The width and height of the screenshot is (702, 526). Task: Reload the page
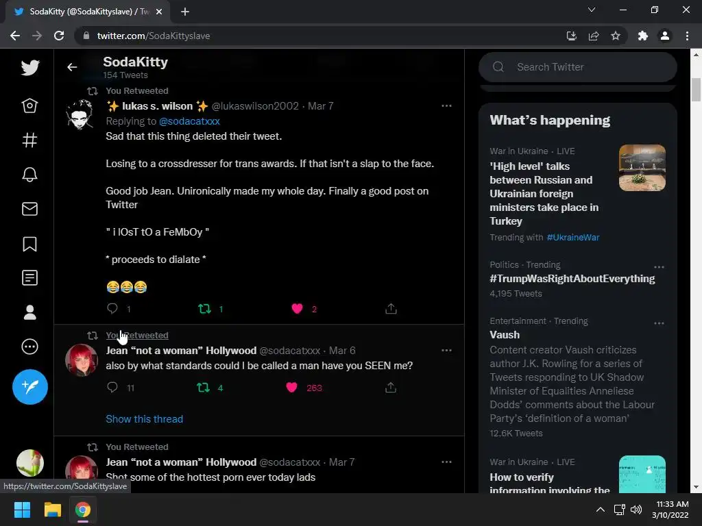click(x=59, y=36)
